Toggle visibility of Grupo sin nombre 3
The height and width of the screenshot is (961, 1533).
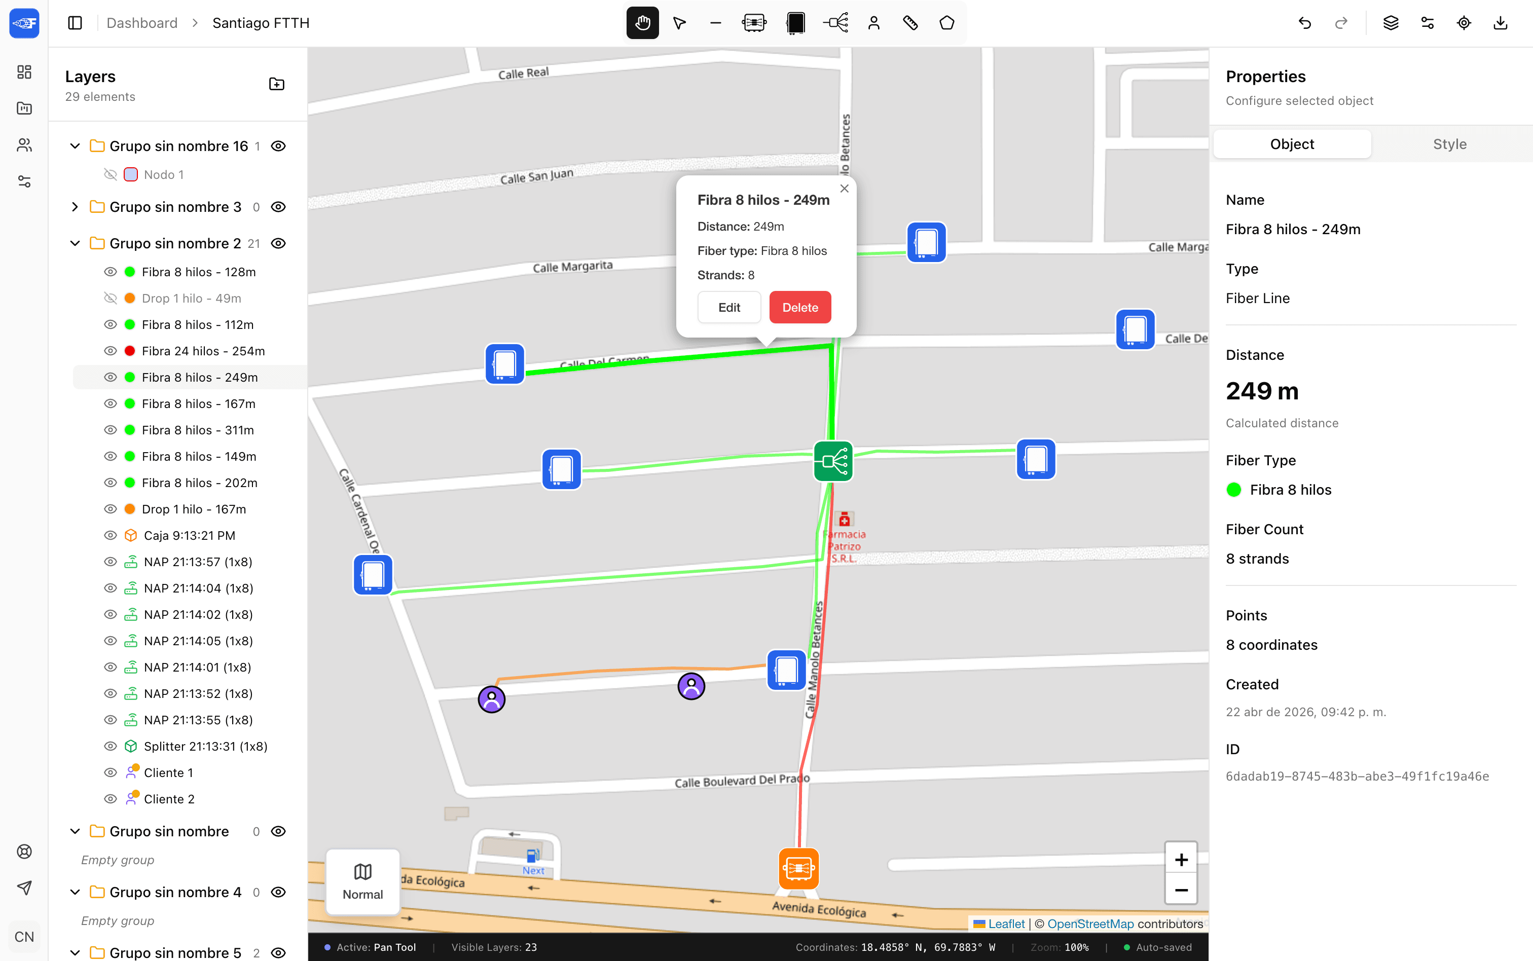point(278,207)
